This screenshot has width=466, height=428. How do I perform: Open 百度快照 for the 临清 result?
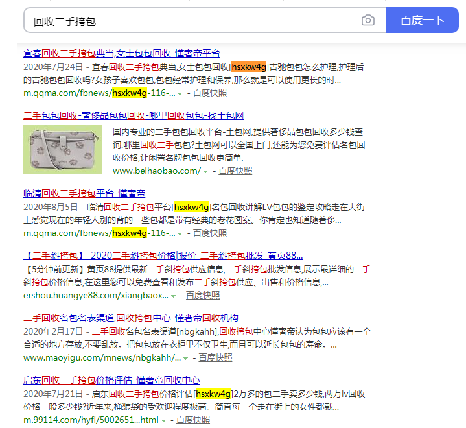coord(210,233)
